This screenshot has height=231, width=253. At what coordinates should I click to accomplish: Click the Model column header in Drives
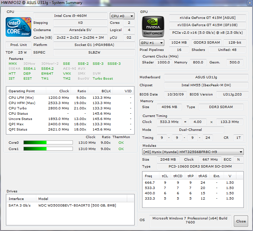click(x=81, y=199)
